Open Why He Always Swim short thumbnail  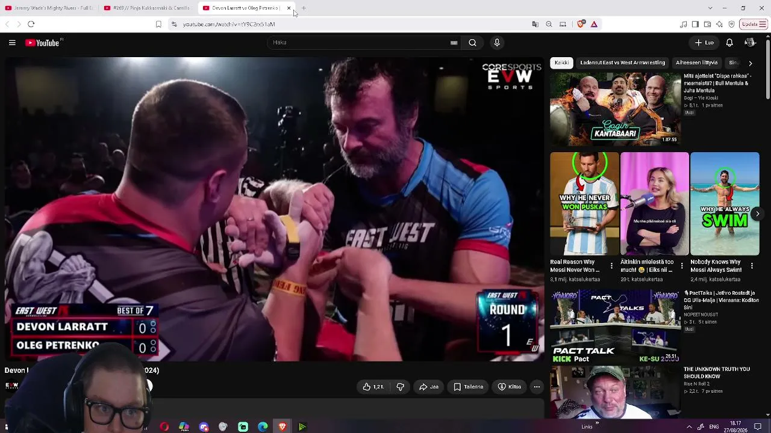point(725,203)
